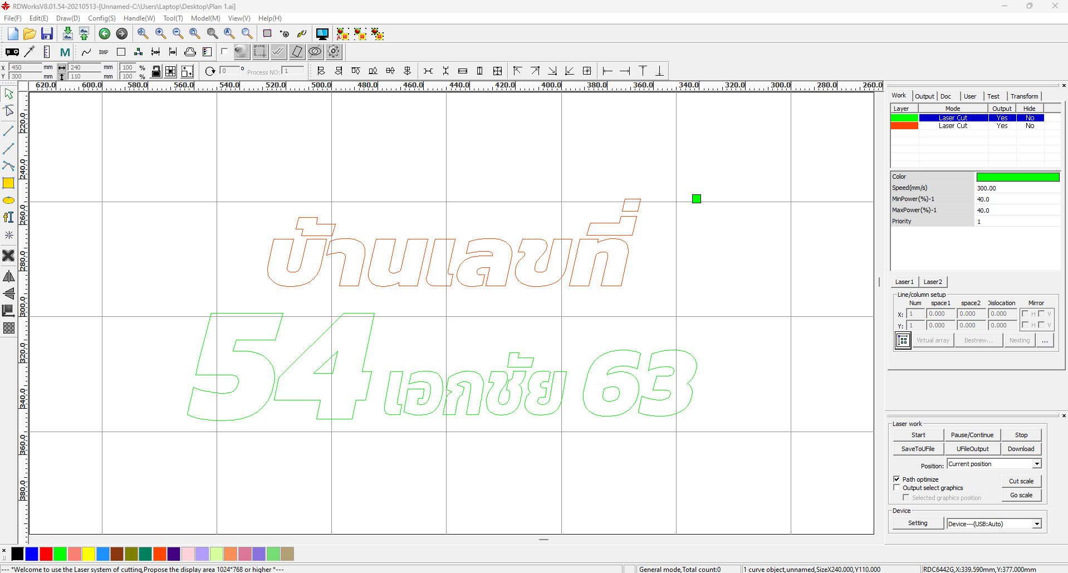The height and width of the screenshot is (573, 1068).
Task: Select the ellipse draw tool
Action: (8, 200)
